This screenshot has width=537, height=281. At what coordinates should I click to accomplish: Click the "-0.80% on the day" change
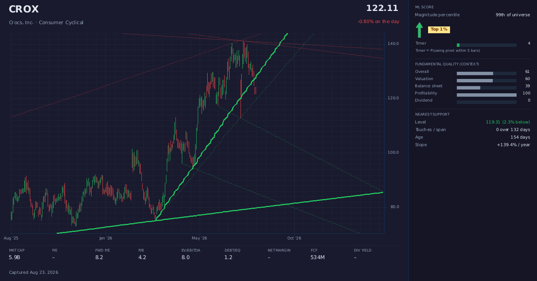(379, 22)
